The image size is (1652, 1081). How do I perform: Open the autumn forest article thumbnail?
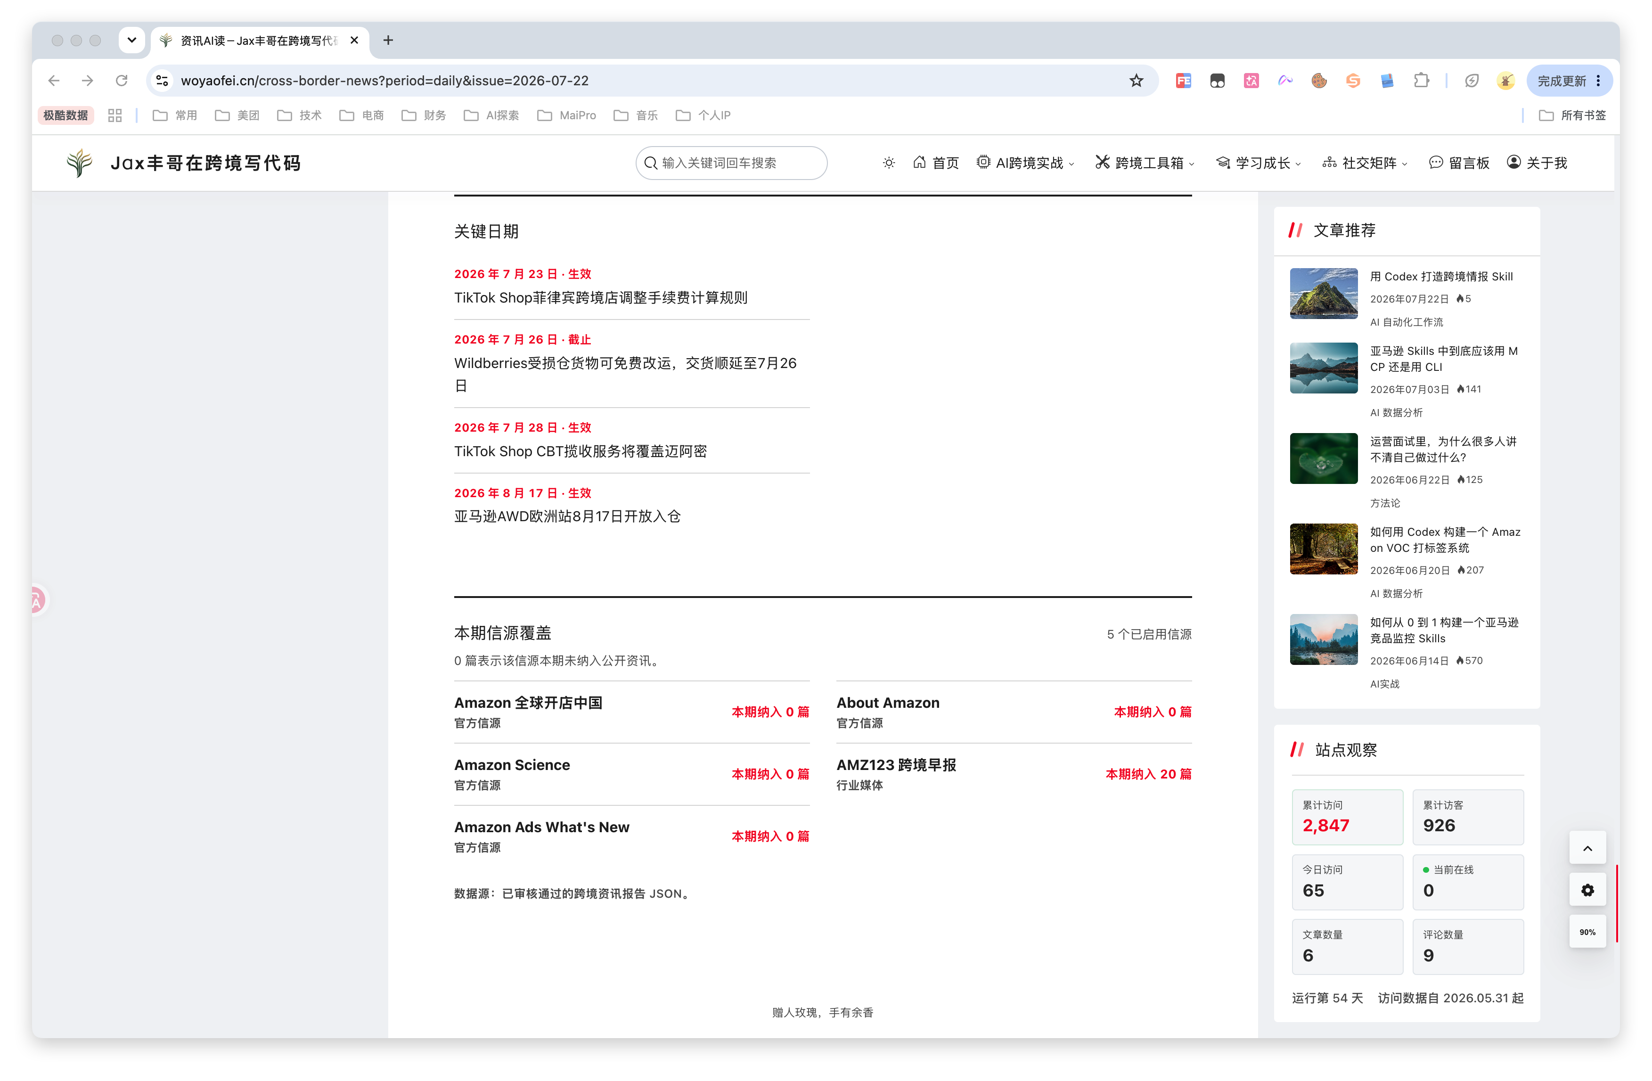point(1324,549)
